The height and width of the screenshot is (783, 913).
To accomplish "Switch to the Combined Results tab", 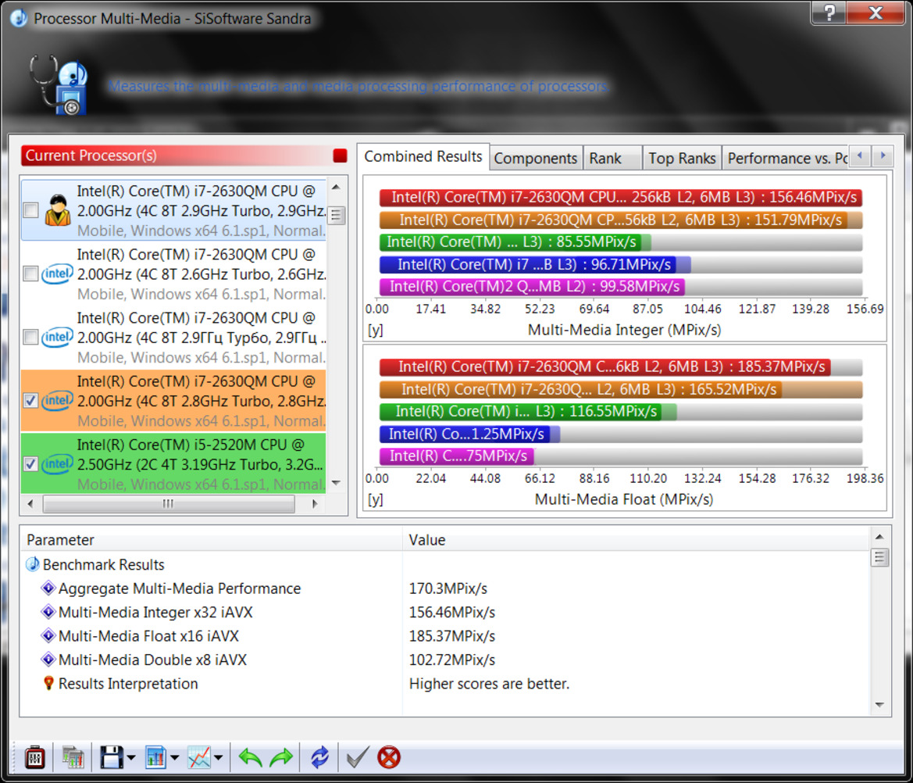I will (423, 156).
